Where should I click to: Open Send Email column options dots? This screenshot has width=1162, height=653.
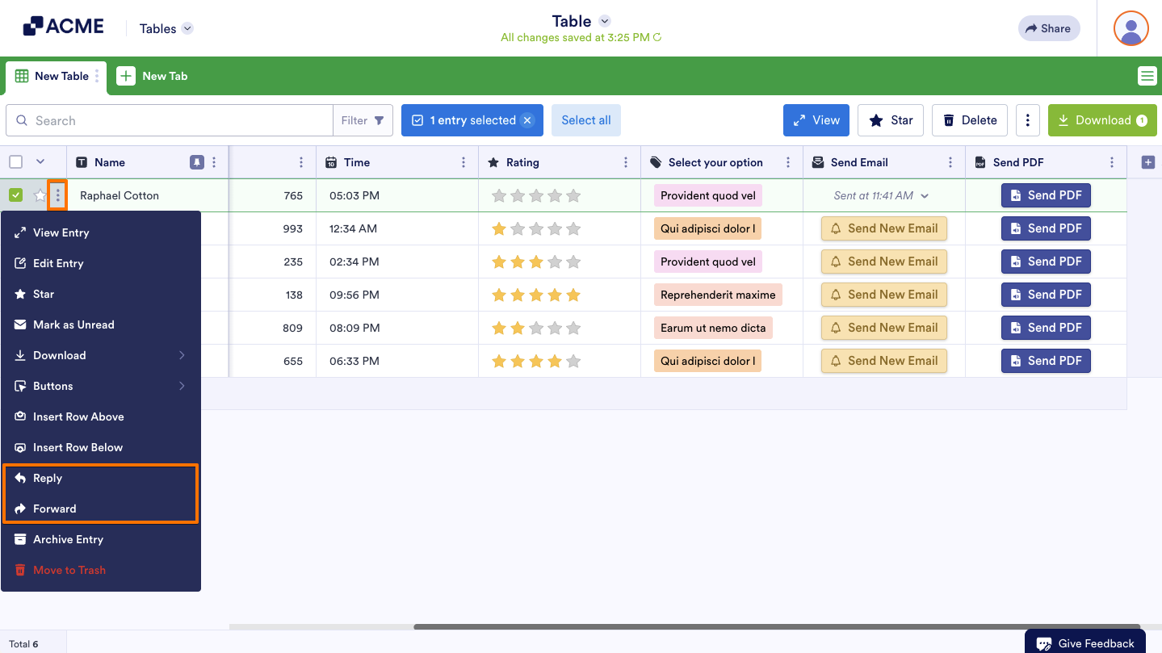point(950,162)
